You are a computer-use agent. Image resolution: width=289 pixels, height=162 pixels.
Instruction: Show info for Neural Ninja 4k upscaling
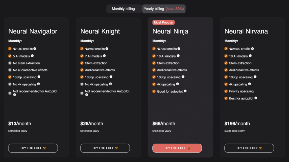click(x=178, y=84)
